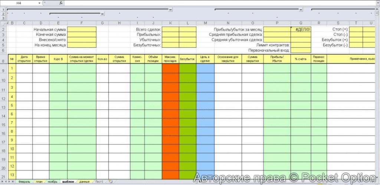380x185 pixels.
Task: Collapse the column group ending at column K
Action: coord(170,9)
